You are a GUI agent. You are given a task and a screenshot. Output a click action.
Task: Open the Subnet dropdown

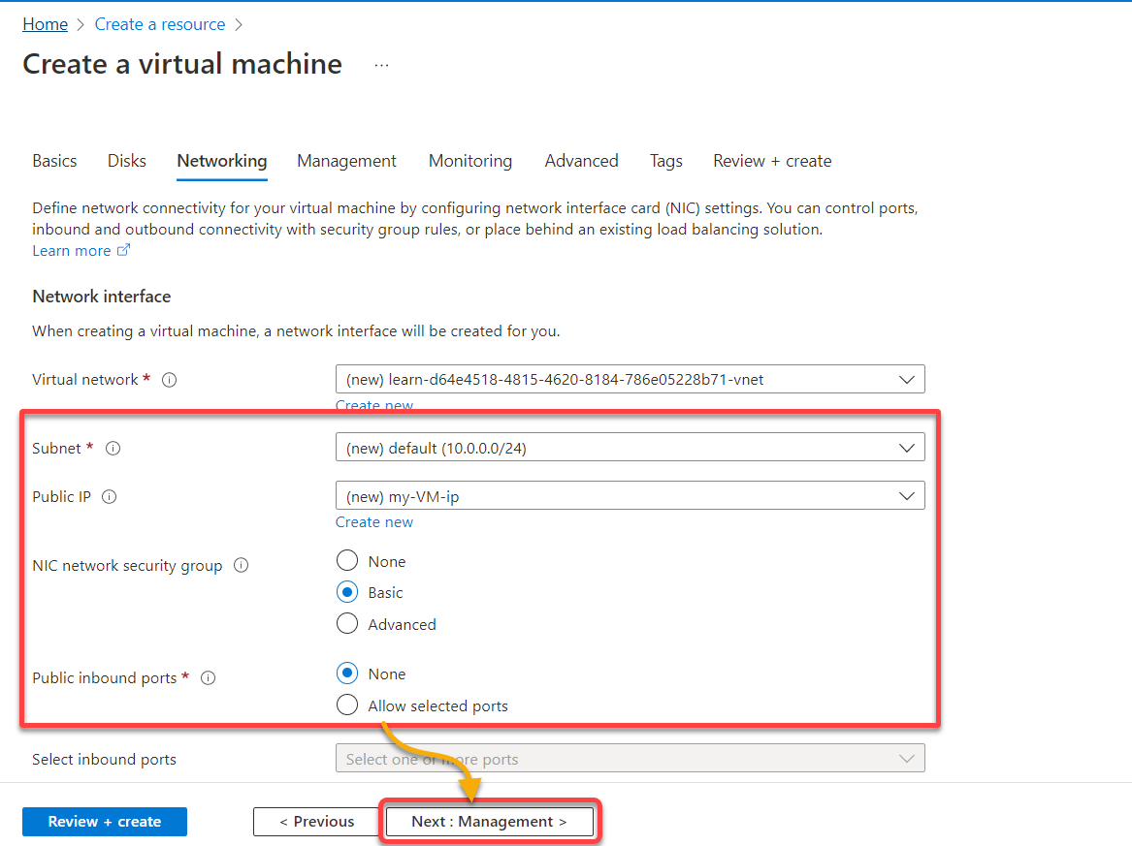pos(630,448)
